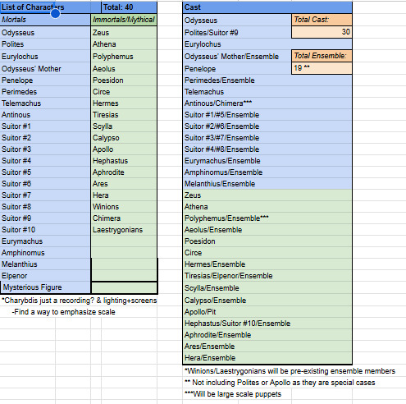Click the 'Immortals/Mythical' column header
This screenshot has height=404, width=406.
point(124,20)
